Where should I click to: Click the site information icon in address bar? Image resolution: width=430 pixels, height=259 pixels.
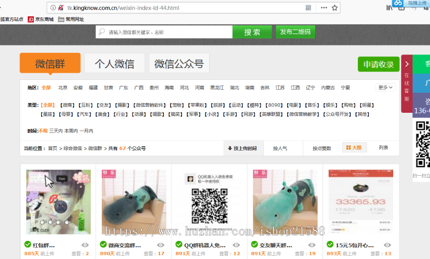coord(53,8)
